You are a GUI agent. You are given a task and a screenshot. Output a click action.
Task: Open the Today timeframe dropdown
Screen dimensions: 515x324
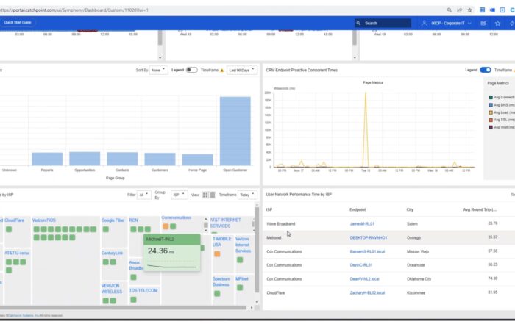tap(247, 195)
